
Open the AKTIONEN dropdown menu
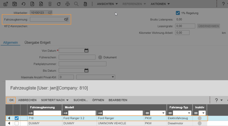160,4
